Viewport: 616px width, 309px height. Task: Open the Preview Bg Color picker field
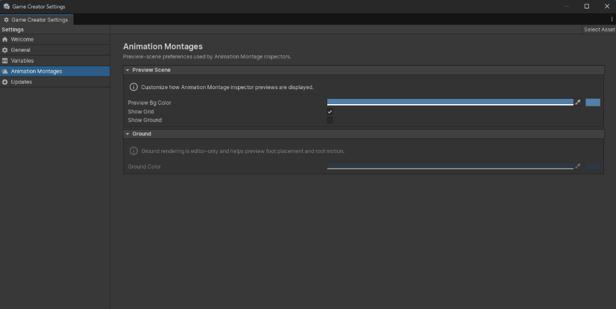[450, 102]
